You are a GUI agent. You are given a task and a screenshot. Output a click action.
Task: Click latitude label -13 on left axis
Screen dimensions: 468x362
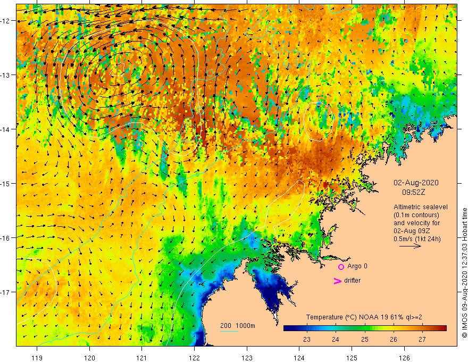pos(6,75)
